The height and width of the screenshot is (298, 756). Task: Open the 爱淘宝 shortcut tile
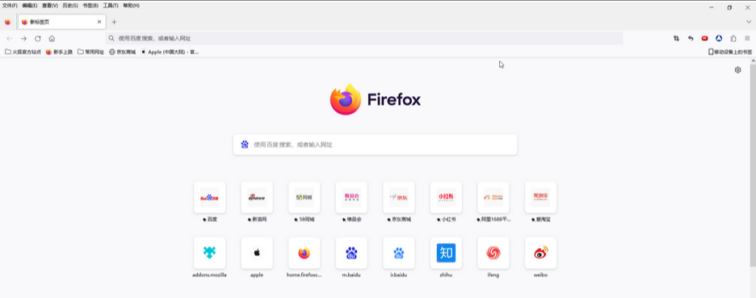(540, 197)
